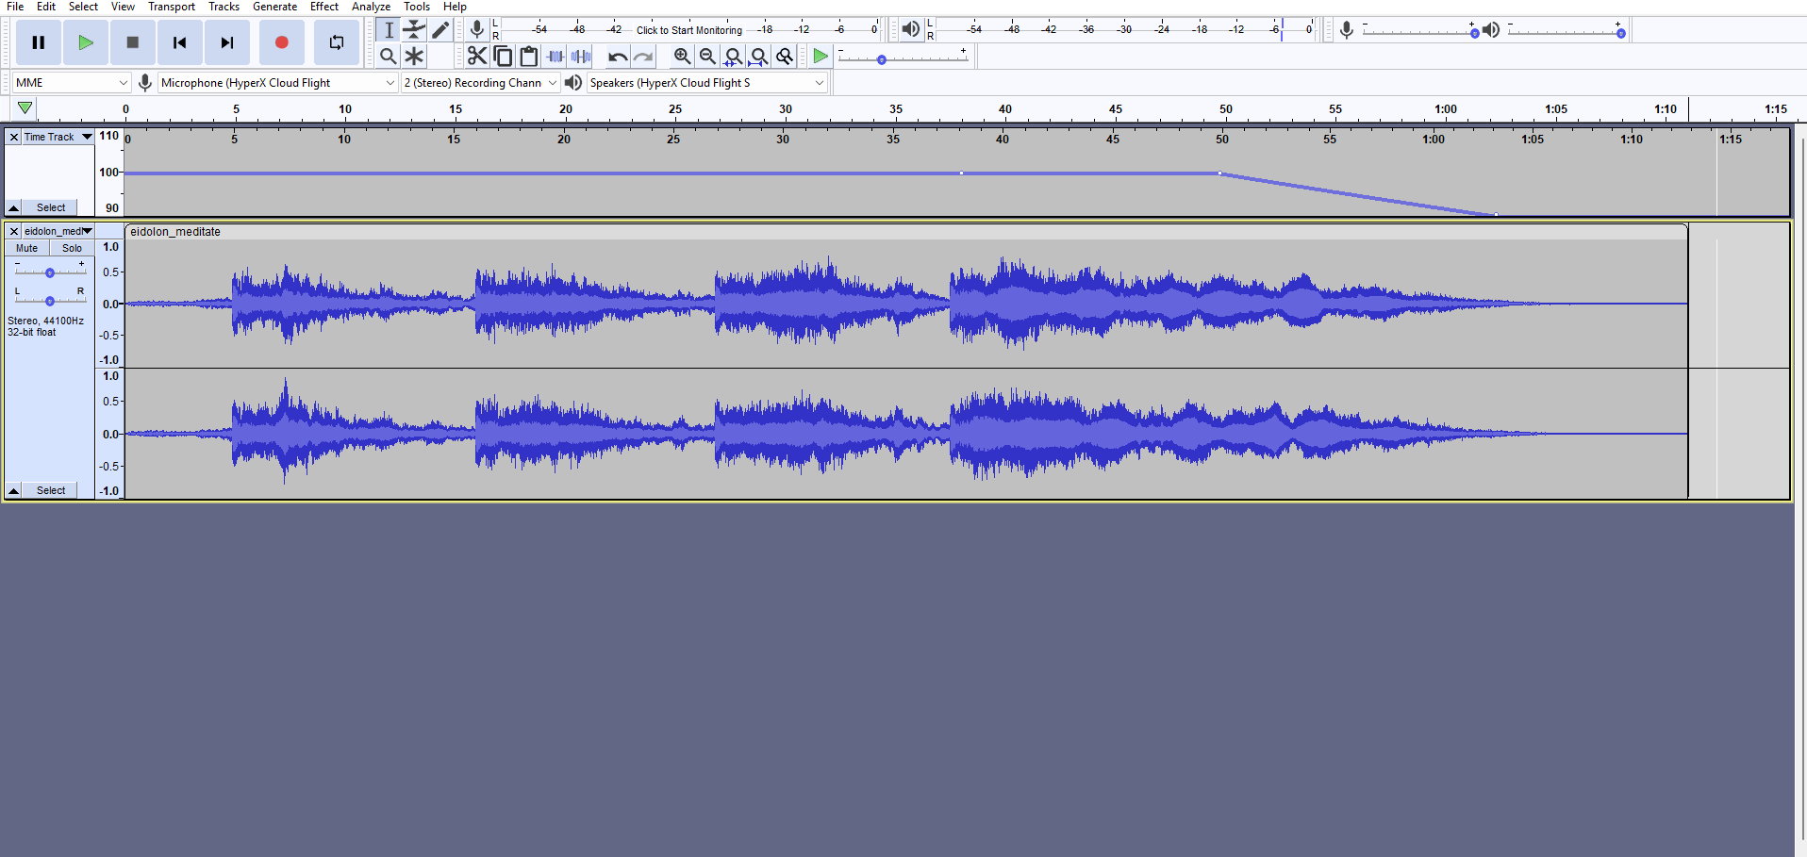This screenshot has height=857, width=1807.
Task: Click the eidolon_meditate track gain slider
Action: click(x=50, y=272)
